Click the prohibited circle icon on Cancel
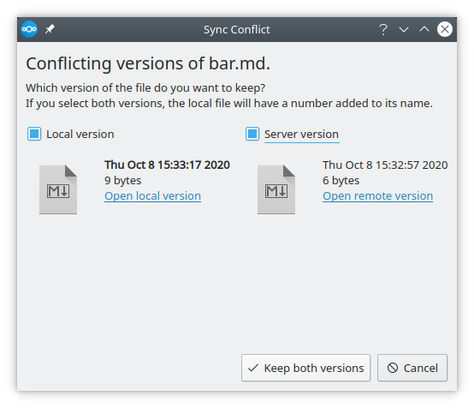The image size is (474, 408). pyautogui.click(x=393, y=368)
